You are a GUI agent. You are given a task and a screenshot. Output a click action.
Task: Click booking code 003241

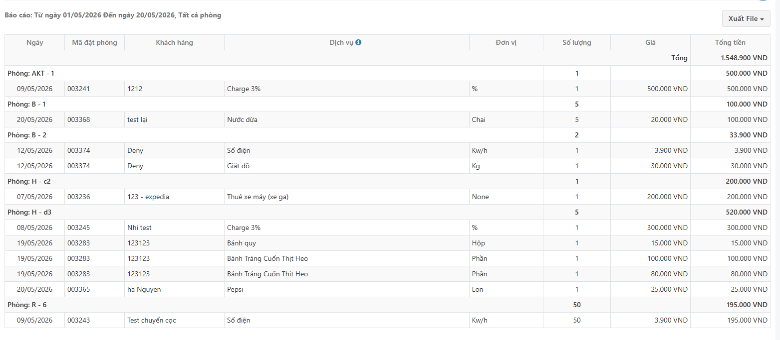(x=79, y=89)
